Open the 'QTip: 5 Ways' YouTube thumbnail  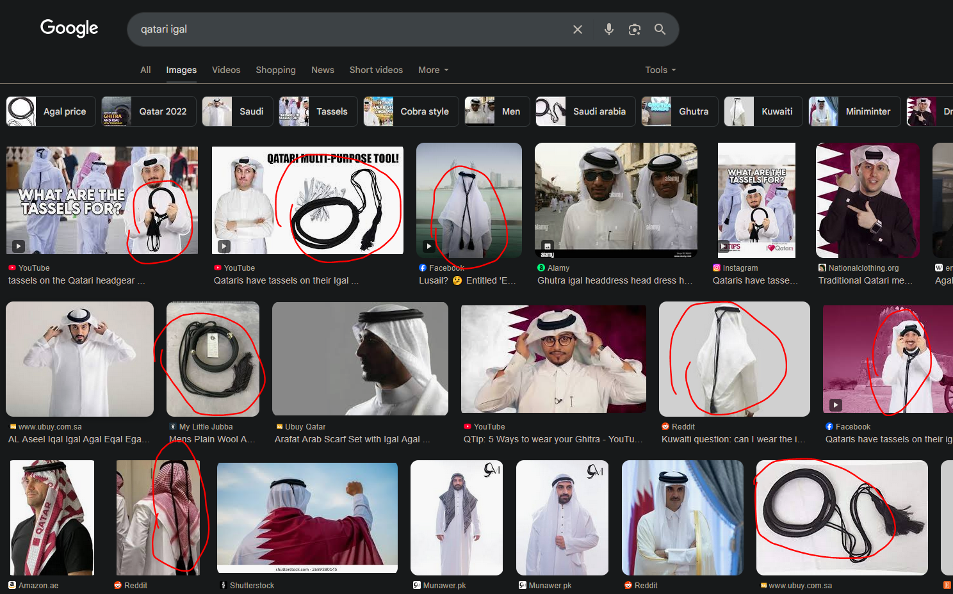(x=553, y=359)
